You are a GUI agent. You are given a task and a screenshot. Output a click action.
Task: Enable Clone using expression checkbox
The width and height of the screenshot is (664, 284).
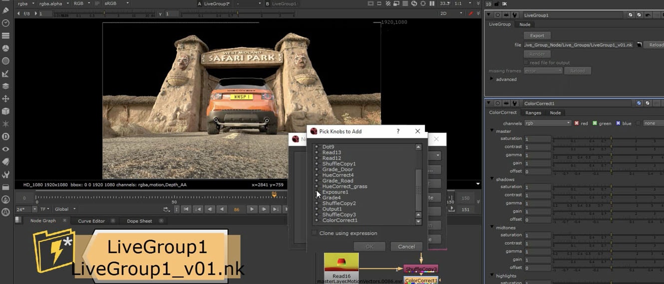coord(315,233)
